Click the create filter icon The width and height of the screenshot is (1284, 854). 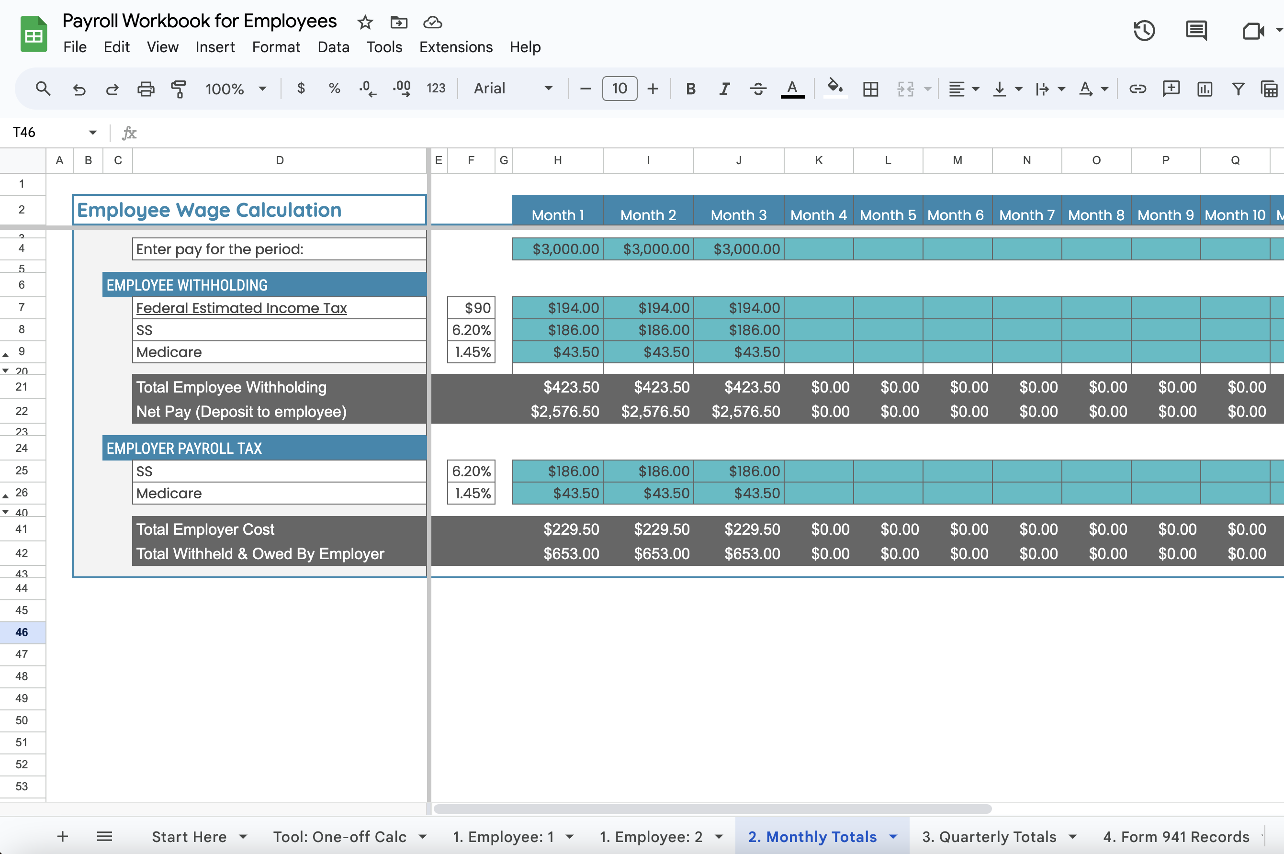(1238, 89)
